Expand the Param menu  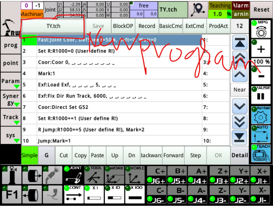pos(11,83)
